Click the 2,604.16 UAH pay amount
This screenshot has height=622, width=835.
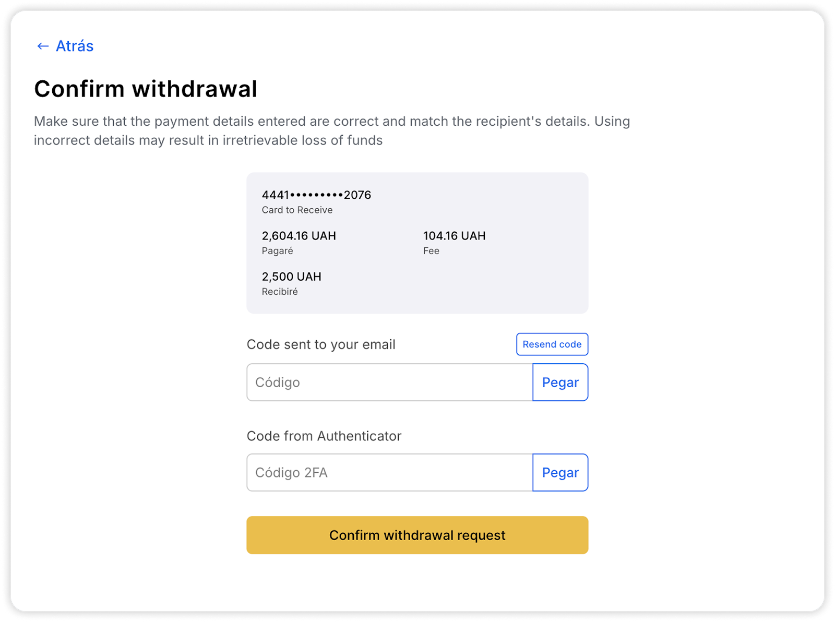[299, 236]
